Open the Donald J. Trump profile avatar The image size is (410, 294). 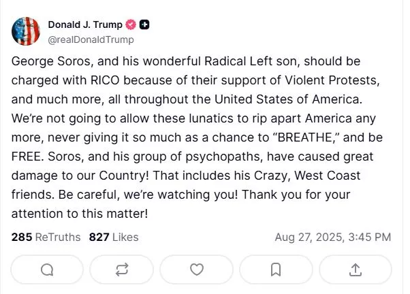pos(26,31)
